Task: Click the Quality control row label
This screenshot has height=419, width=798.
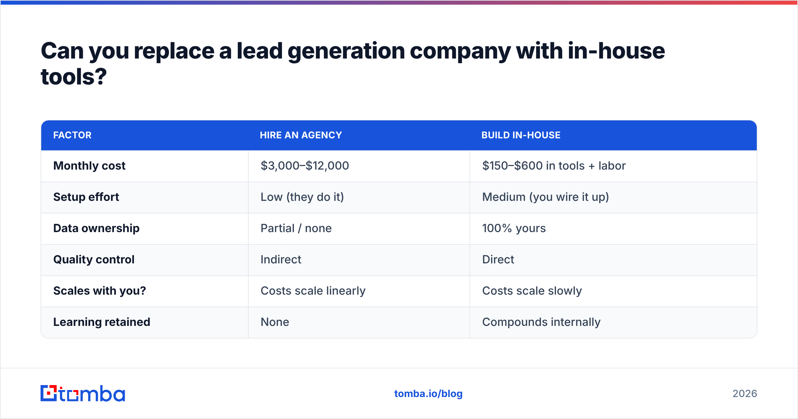Action: (x=94, y=259)
